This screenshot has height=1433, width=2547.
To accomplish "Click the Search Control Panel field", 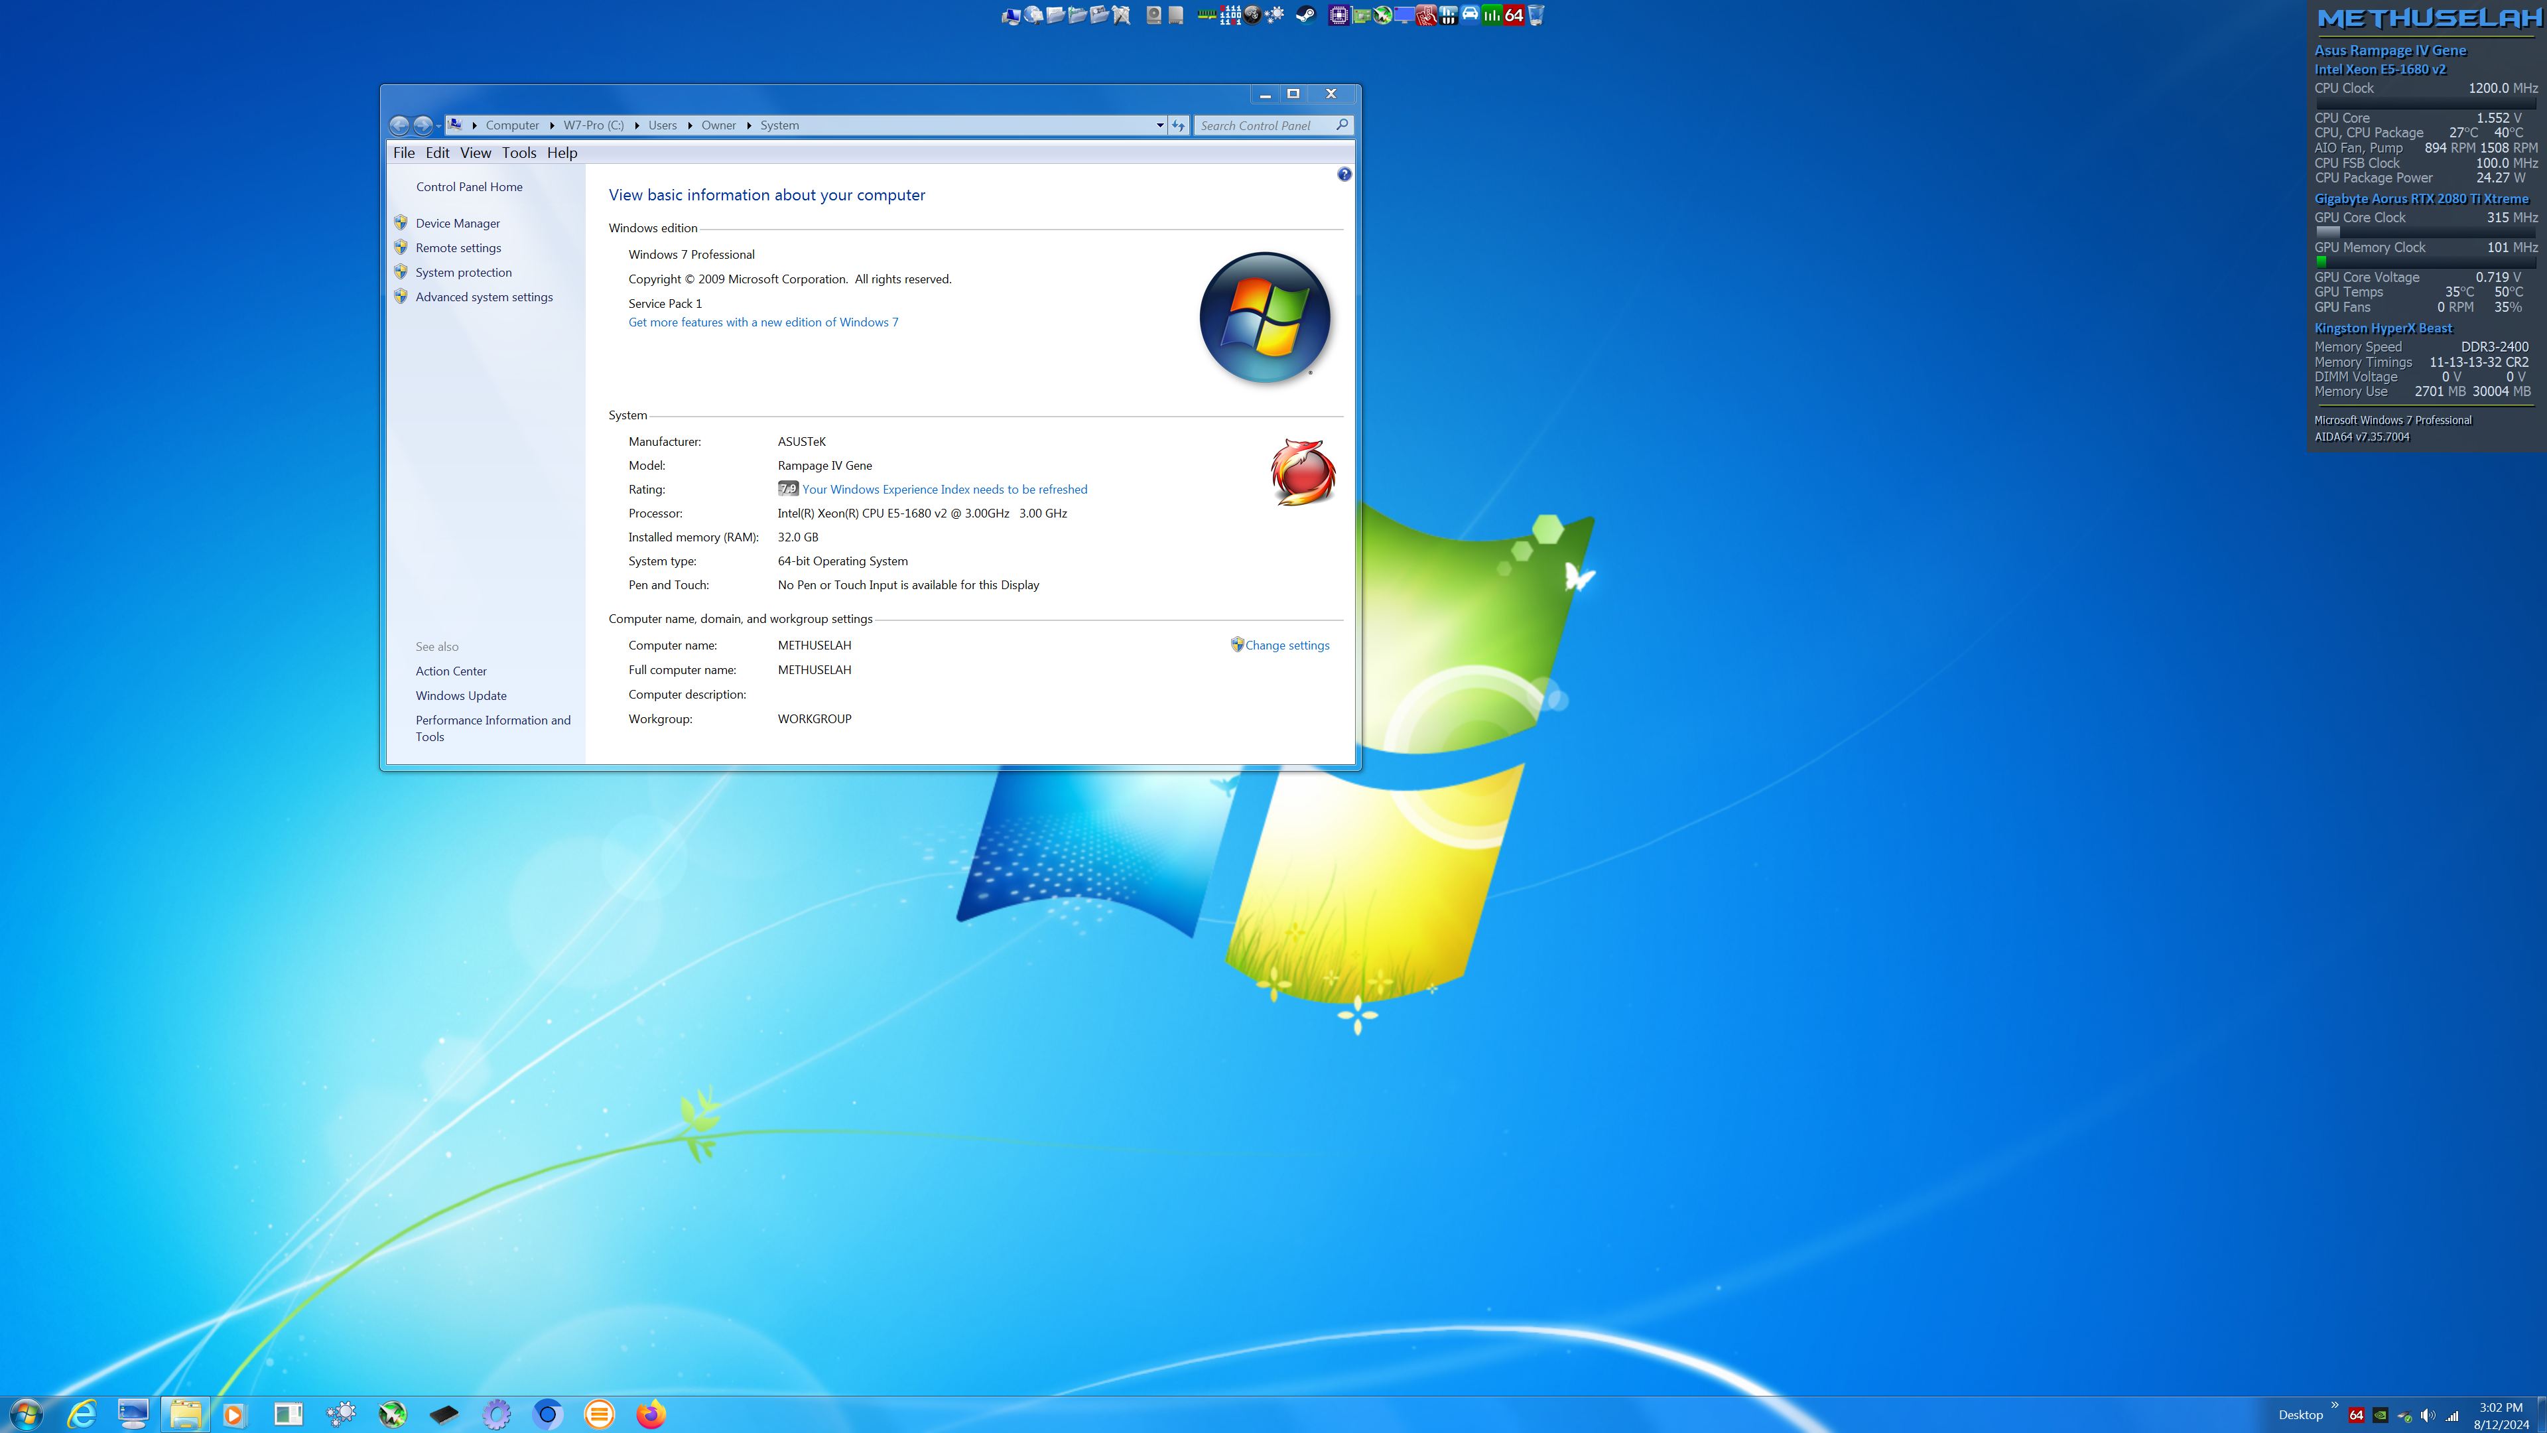I will pyautogui.click(x=1273, y=125).
